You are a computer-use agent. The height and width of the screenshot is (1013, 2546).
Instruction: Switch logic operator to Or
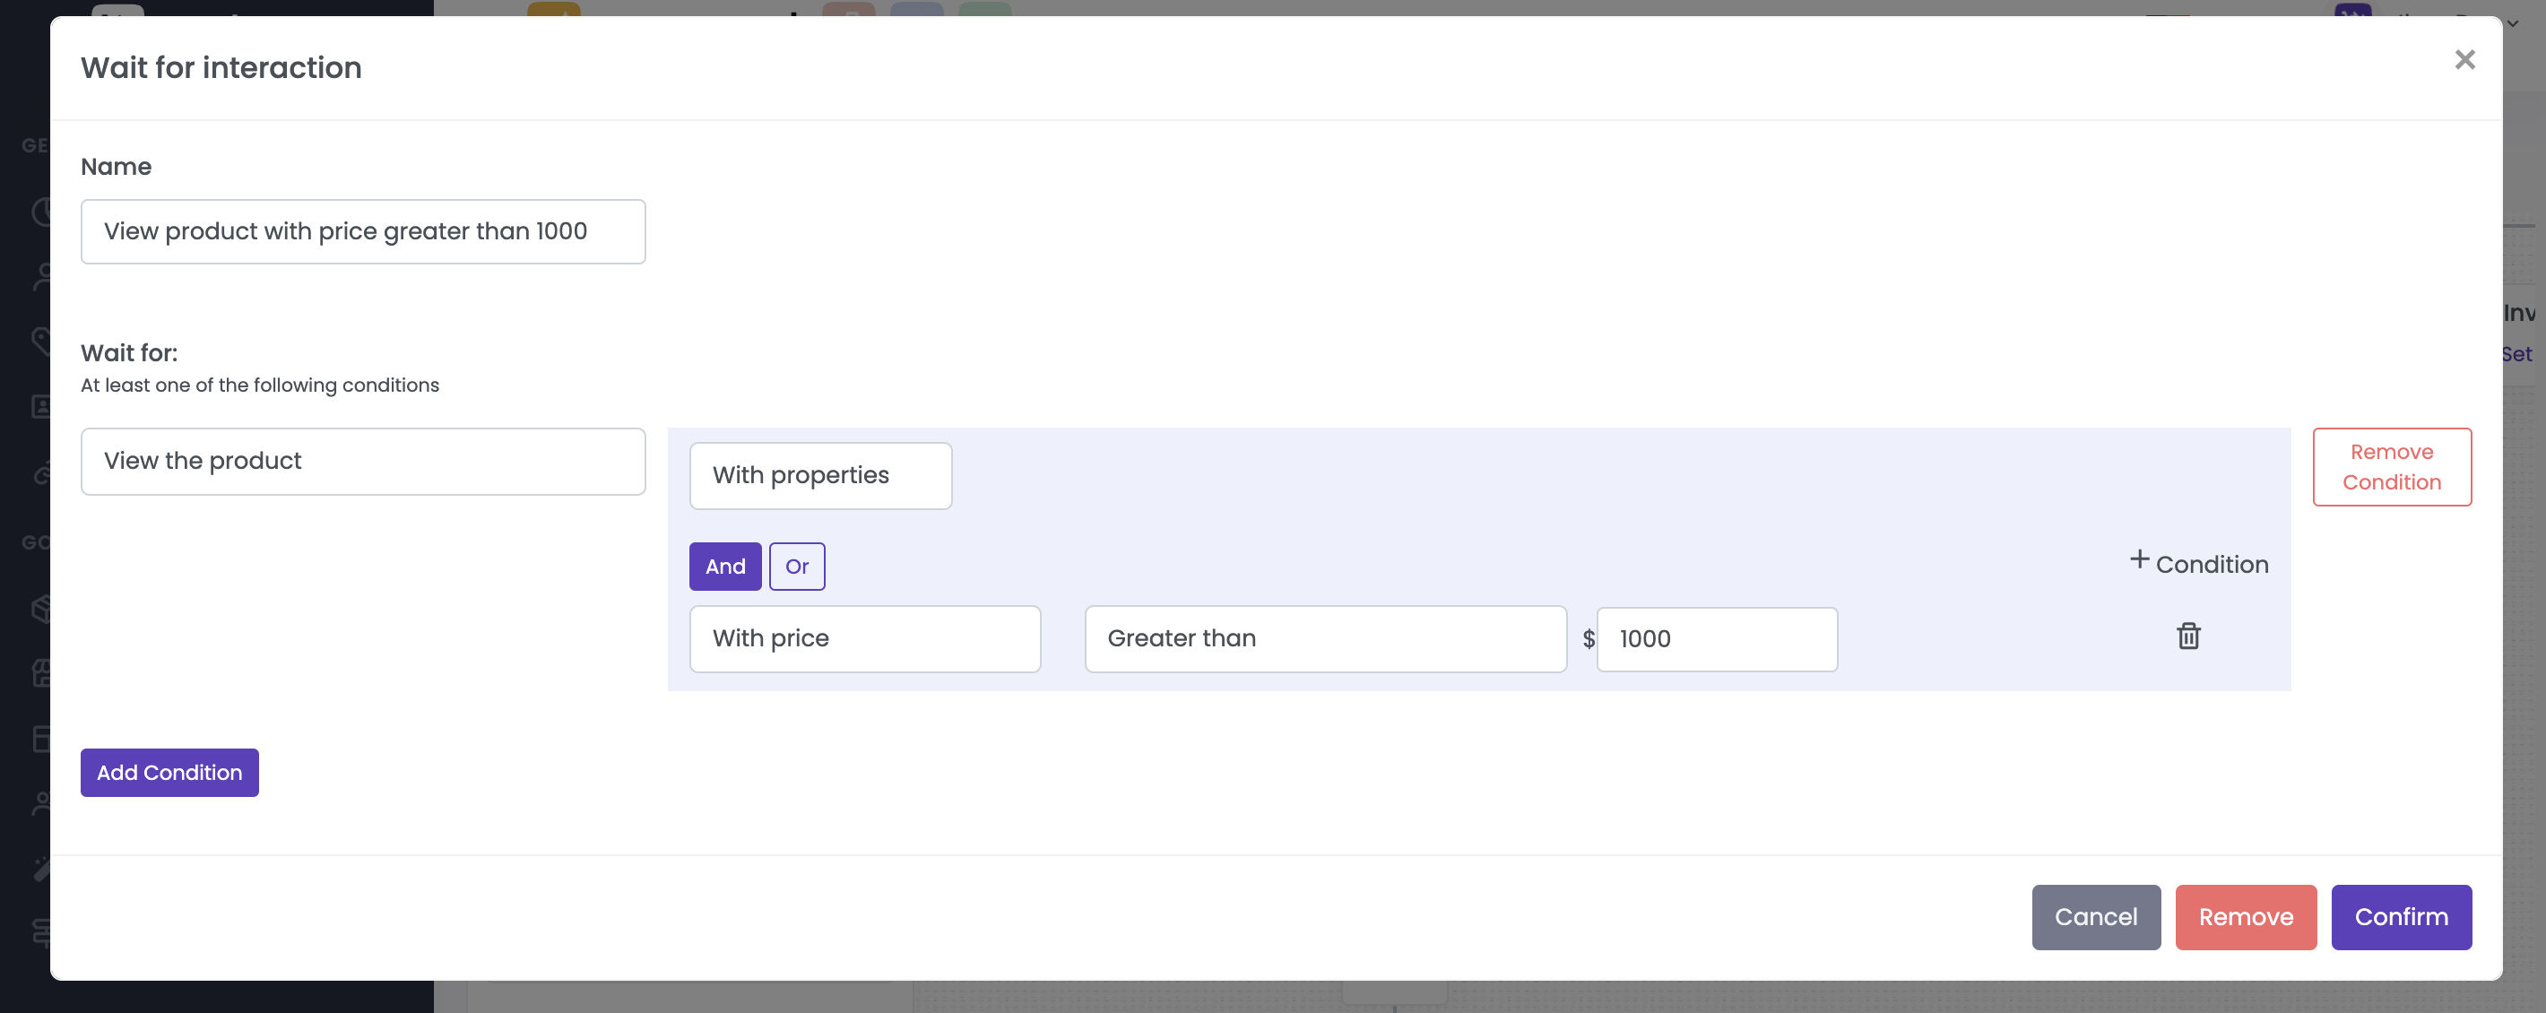pyautogui.click(x=797, y=567)
